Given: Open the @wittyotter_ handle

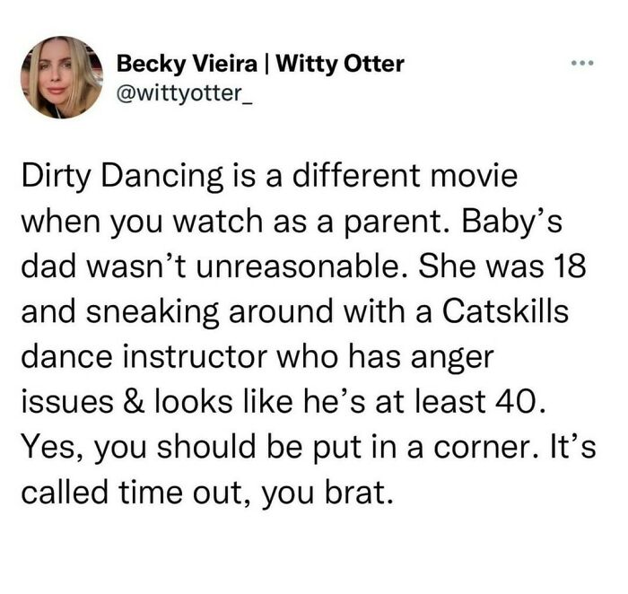Looking at the screenshot, I should click(184, 93).
